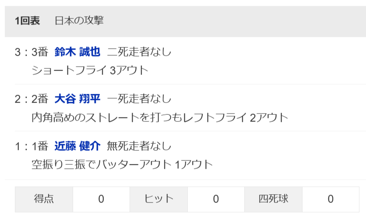Screen dimensions: 366x220
Task: Click the 二死走者なし situation text
Action: point(139,52)
